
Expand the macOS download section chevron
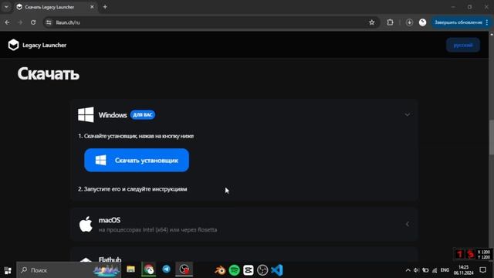tap(407, 224)
